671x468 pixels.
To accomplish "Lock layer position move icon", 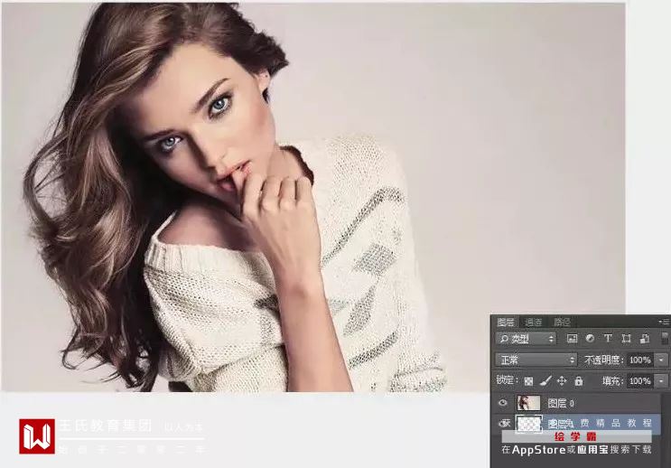I will [562, 380].
